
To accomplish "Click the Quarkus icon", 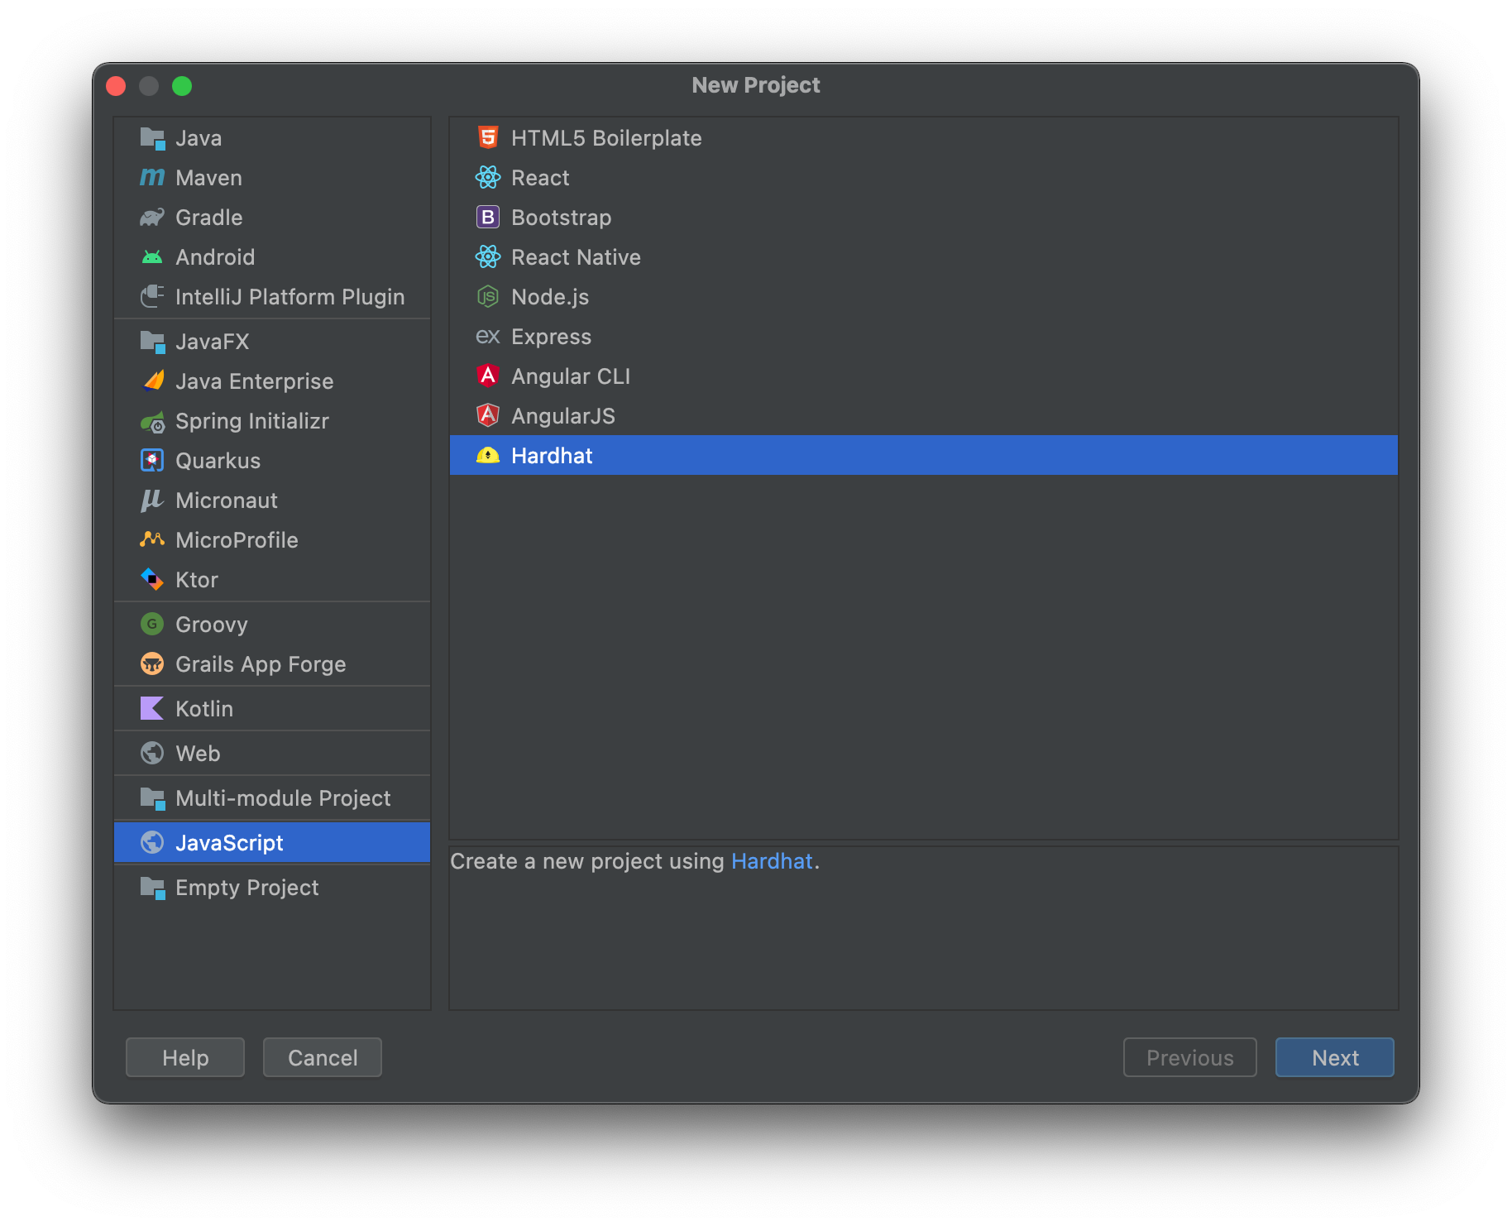I will (152, 461).
